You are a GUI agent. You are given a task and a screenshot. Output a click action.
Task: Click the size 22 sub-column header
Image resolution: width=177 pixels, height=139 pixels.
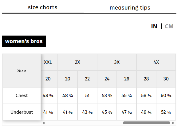tap(87, 79)
